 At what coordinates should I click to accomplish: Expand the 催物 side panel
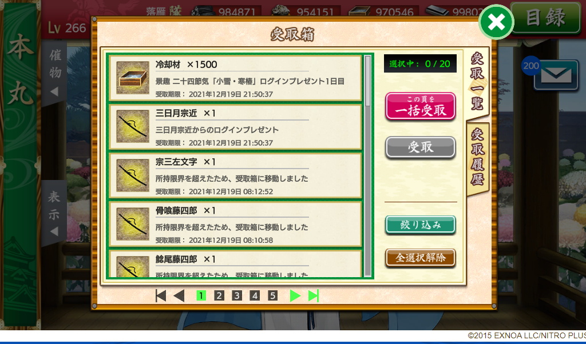pos(54,74)
